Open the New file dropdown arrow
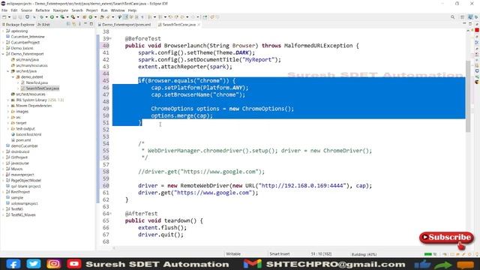This screenshot has height=270, width=480. point(9,17)
